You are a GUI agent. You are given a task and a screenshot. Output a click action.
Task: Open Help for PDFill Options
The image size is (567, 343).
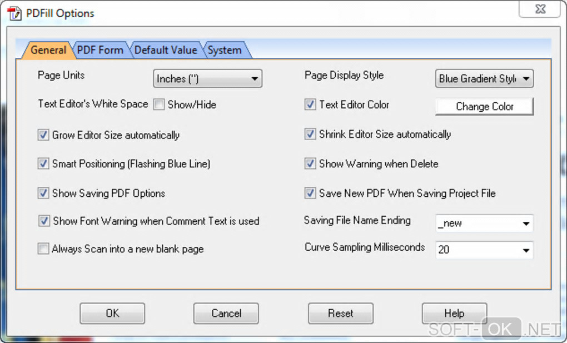pos(454,314)
